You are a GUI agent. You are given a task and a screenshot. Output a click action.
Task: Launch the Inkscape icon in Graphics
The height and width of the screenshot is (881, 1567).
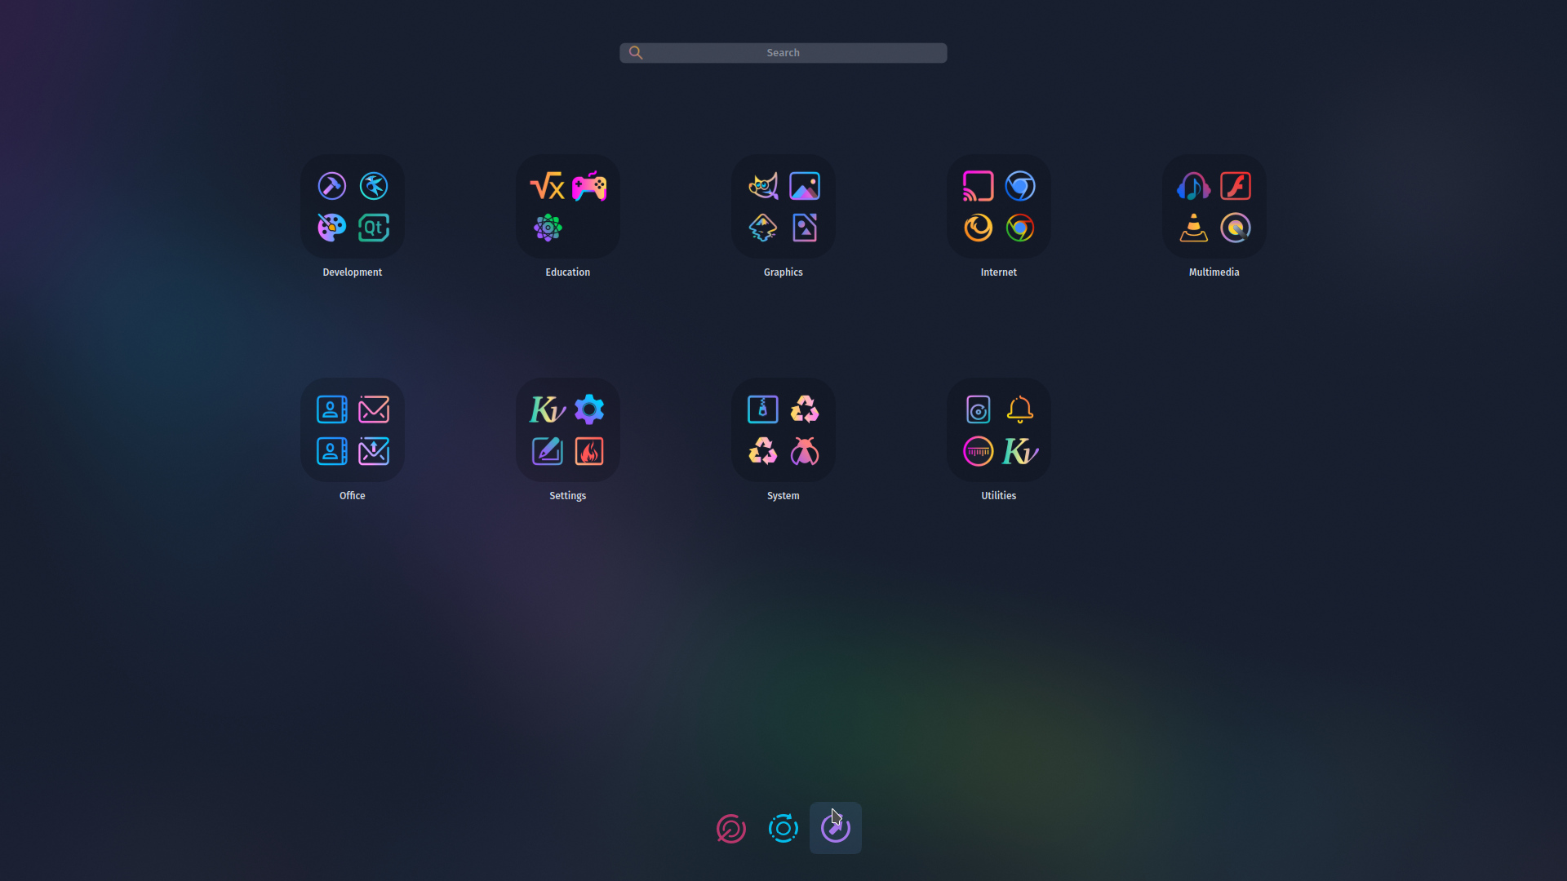[x=762, y=228]
